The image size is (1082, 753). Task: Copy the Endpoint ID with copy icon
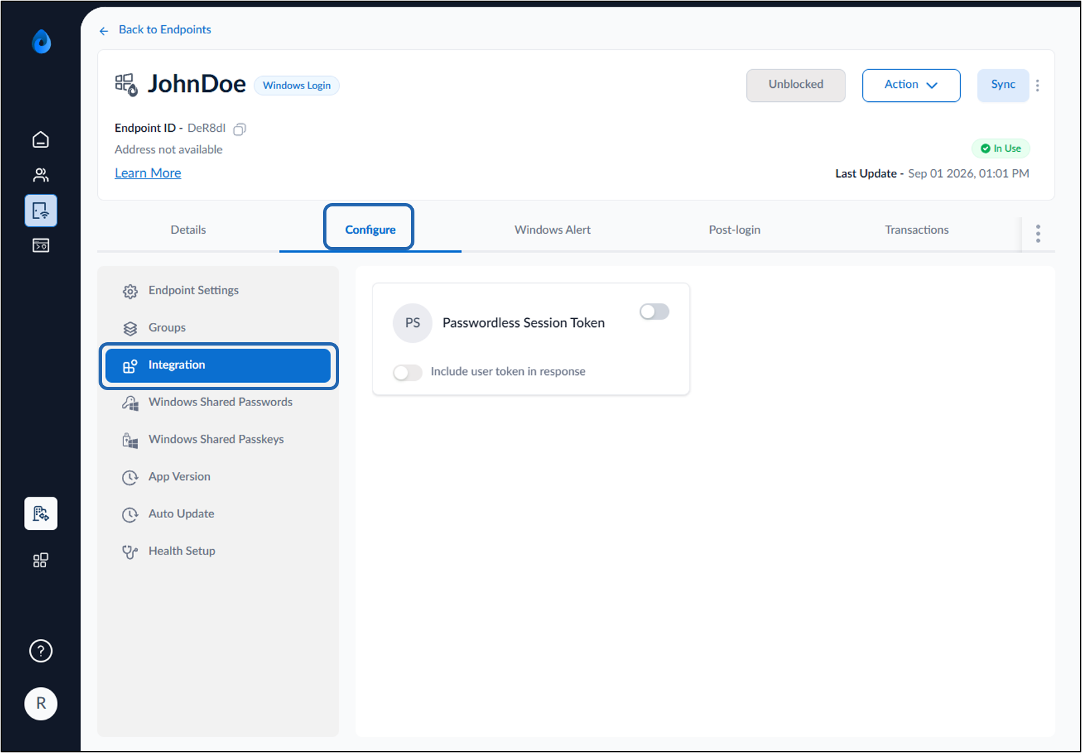click(x=240, y=129)
